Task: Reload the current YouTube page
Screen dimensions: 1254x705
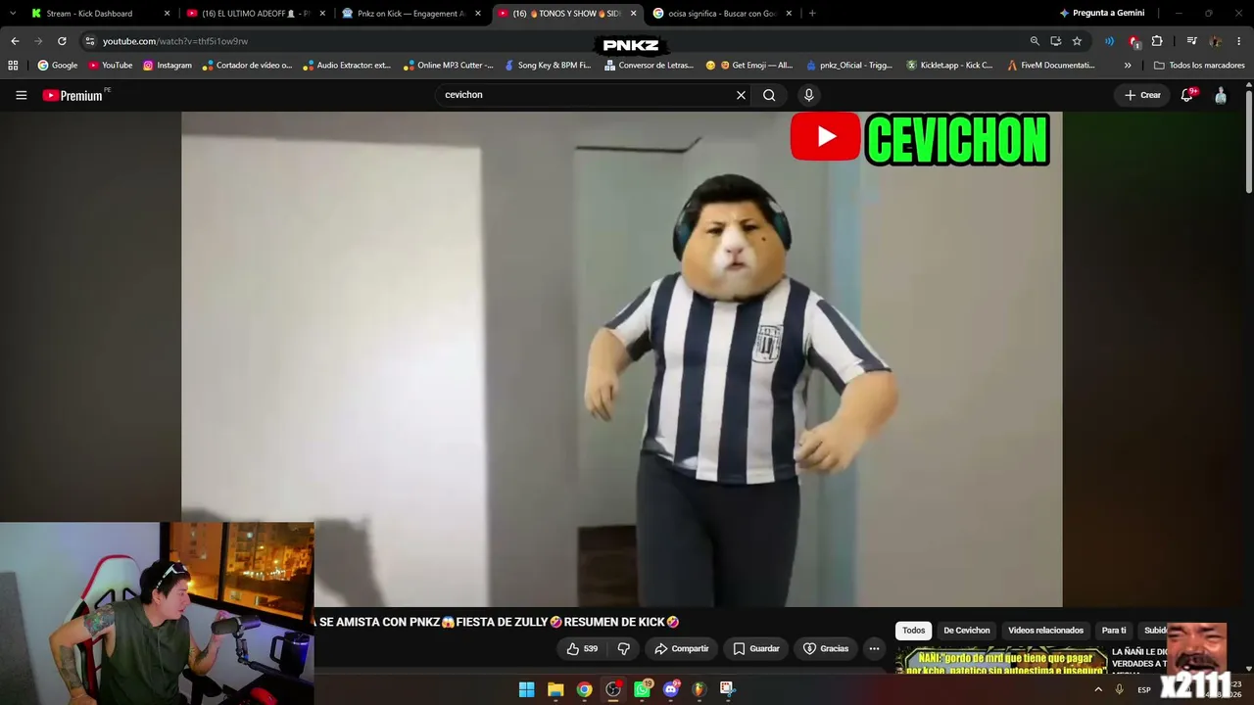Action: tap(62, 41)
